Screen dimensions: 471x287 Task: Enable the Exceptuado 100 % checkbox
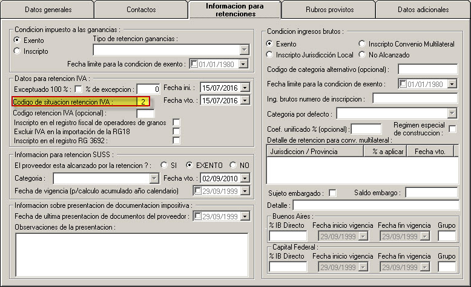tap(78, 89)
